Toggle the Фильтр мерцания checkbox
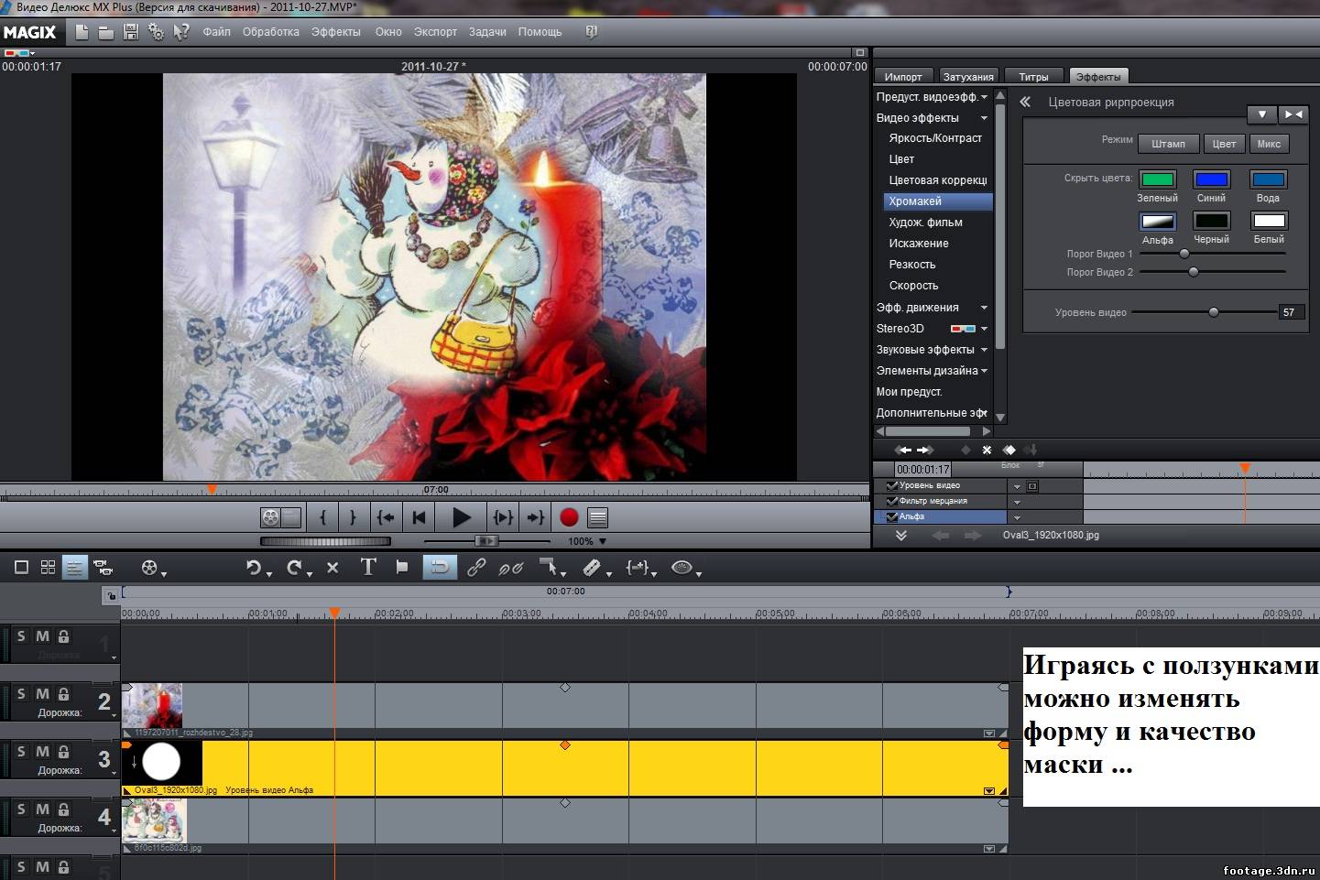This screenshot has width=1320, height=880. (891, 501)
